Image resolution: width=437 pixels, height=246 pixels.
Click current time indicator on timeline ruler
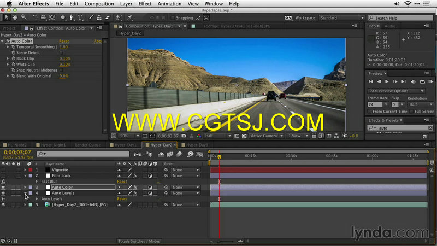220,157
